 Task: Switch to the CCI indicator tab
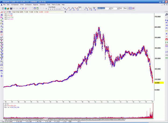pyautogui.click(x=82, y=119)
